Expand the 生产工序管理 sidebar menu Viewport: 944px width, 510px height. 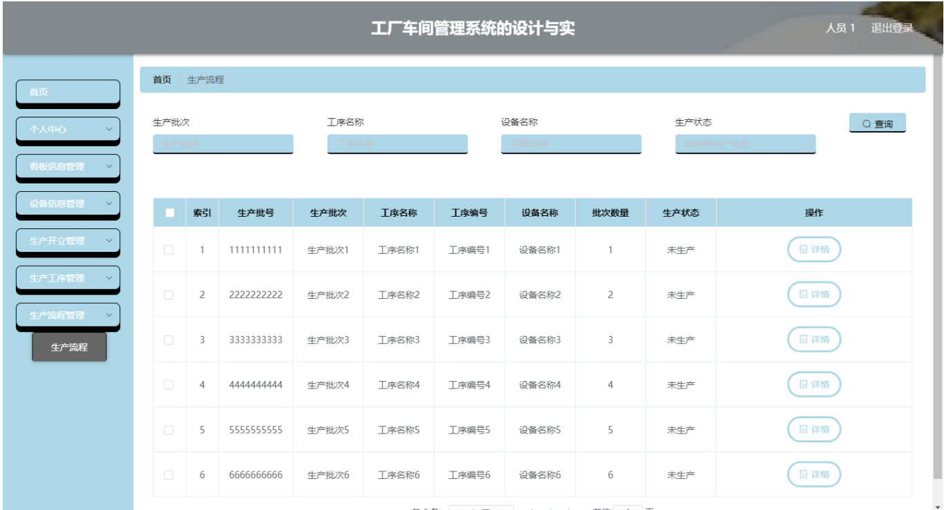click(68, 278)
